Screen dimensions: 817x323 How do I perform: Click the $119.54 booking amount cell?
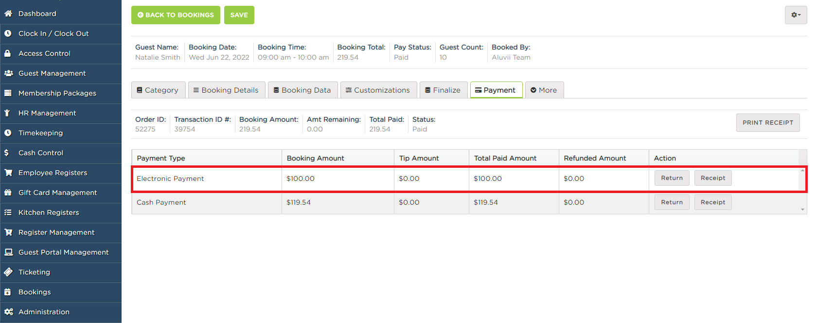click(x=338, y=202)
